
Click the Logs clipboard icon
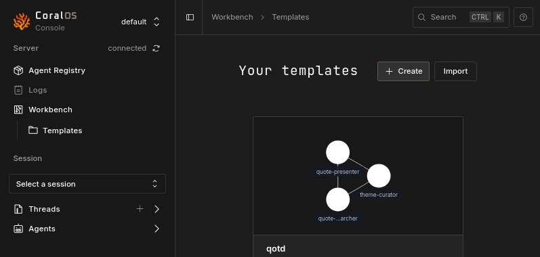tap(18, 90)
